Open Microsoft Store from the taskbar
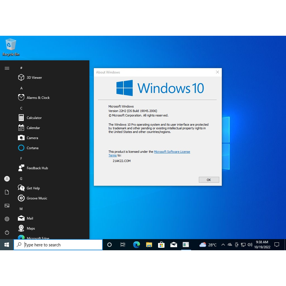286x286 pixels. coord(161,245)
